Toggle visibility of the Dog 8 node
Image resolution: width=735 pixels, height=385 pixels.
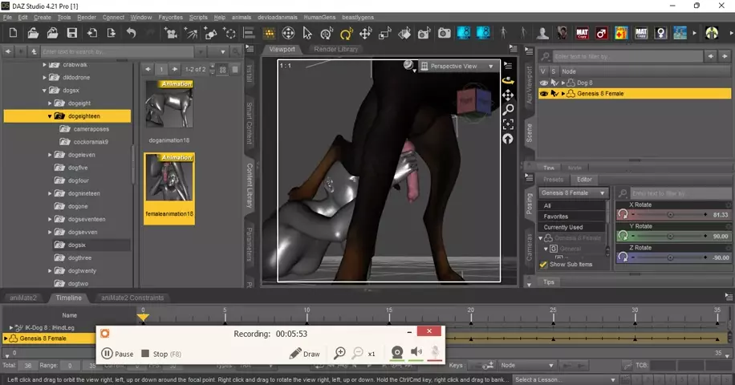[544, 83]
